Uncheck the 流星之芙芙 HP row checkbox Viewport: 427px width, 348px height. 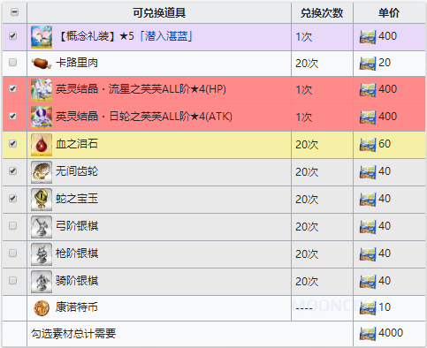click(x=12, y=88)
